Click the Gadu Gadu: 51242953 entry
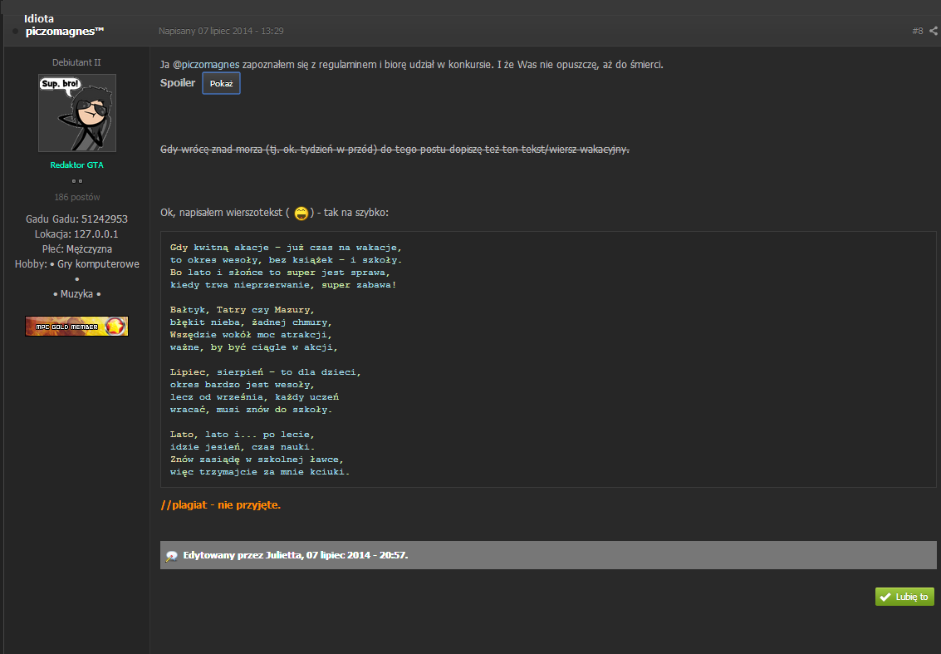This screenshot has width=941, height=654. click(76, 219)
